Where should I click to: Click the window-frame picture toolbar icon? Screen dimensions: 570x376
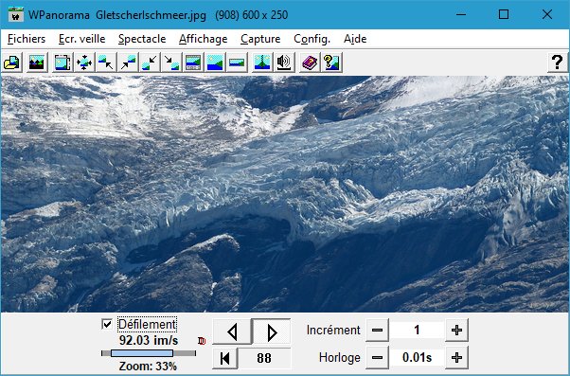tap(62, 63)
